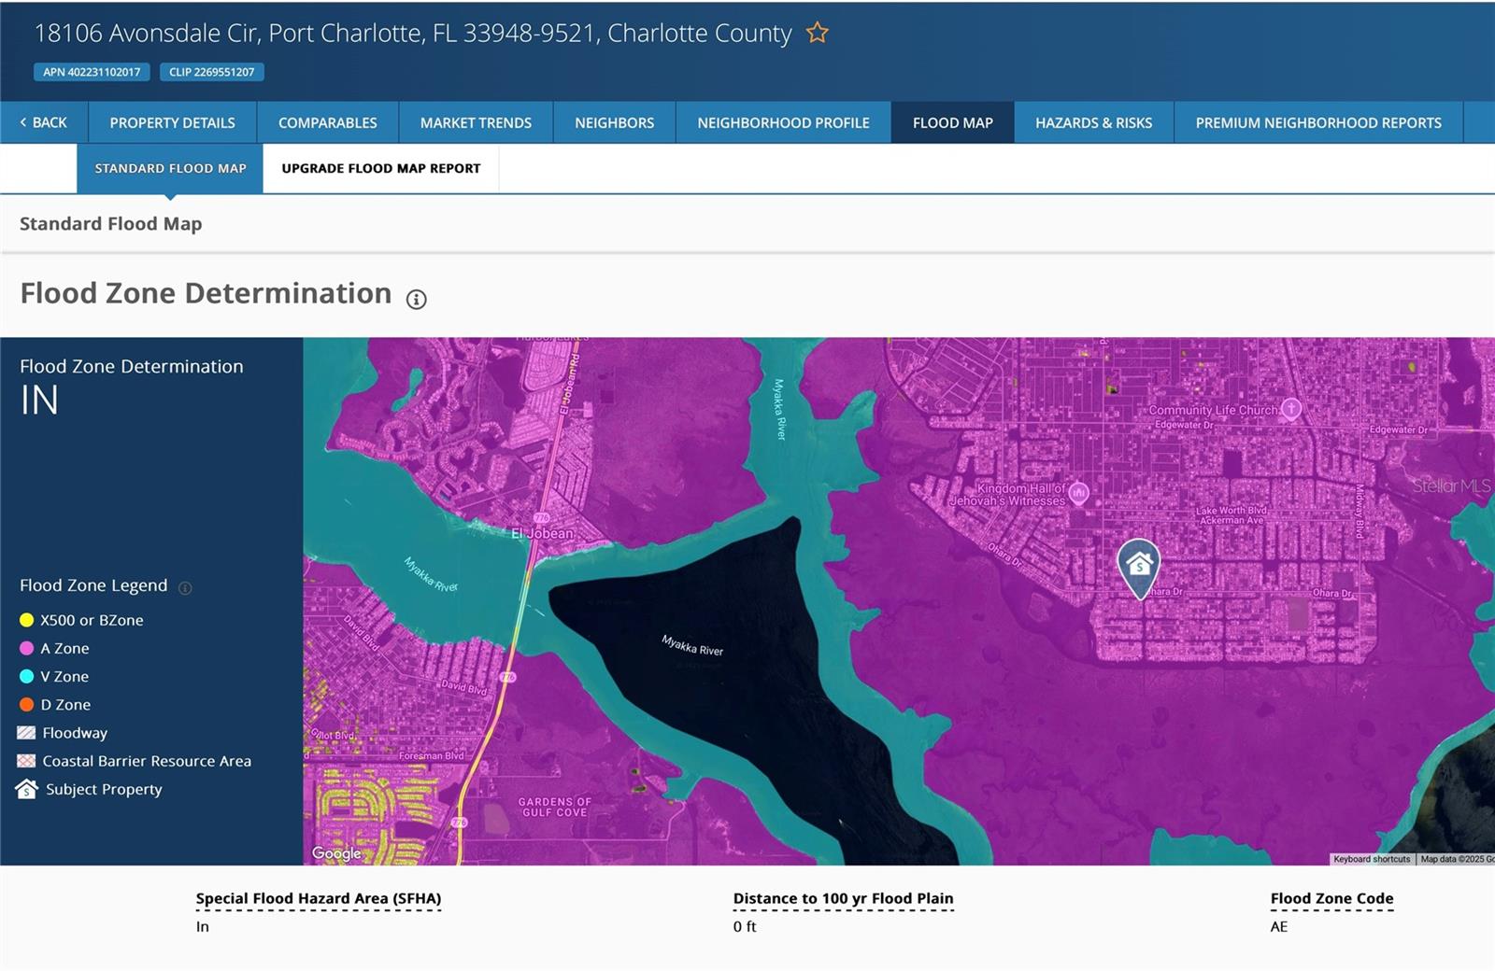Open the Property Details tab
1495x971 pixels.
coord(172,122)
